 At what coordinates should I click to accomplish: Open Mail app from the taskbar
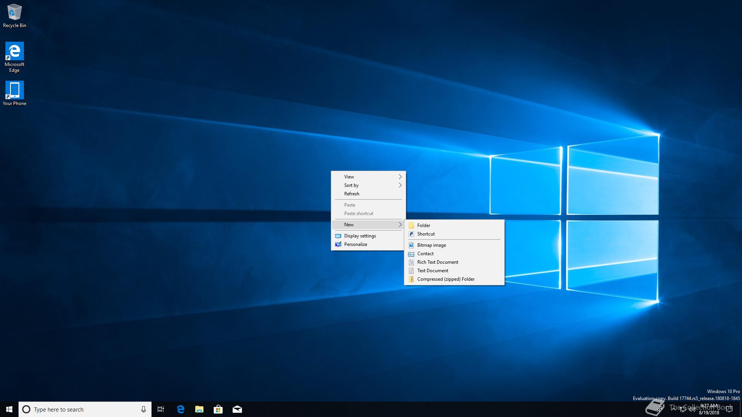point(237,409)
